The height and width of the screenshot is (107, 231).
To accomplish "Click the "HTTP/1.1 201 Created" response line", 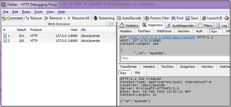I will coord(141,79).
